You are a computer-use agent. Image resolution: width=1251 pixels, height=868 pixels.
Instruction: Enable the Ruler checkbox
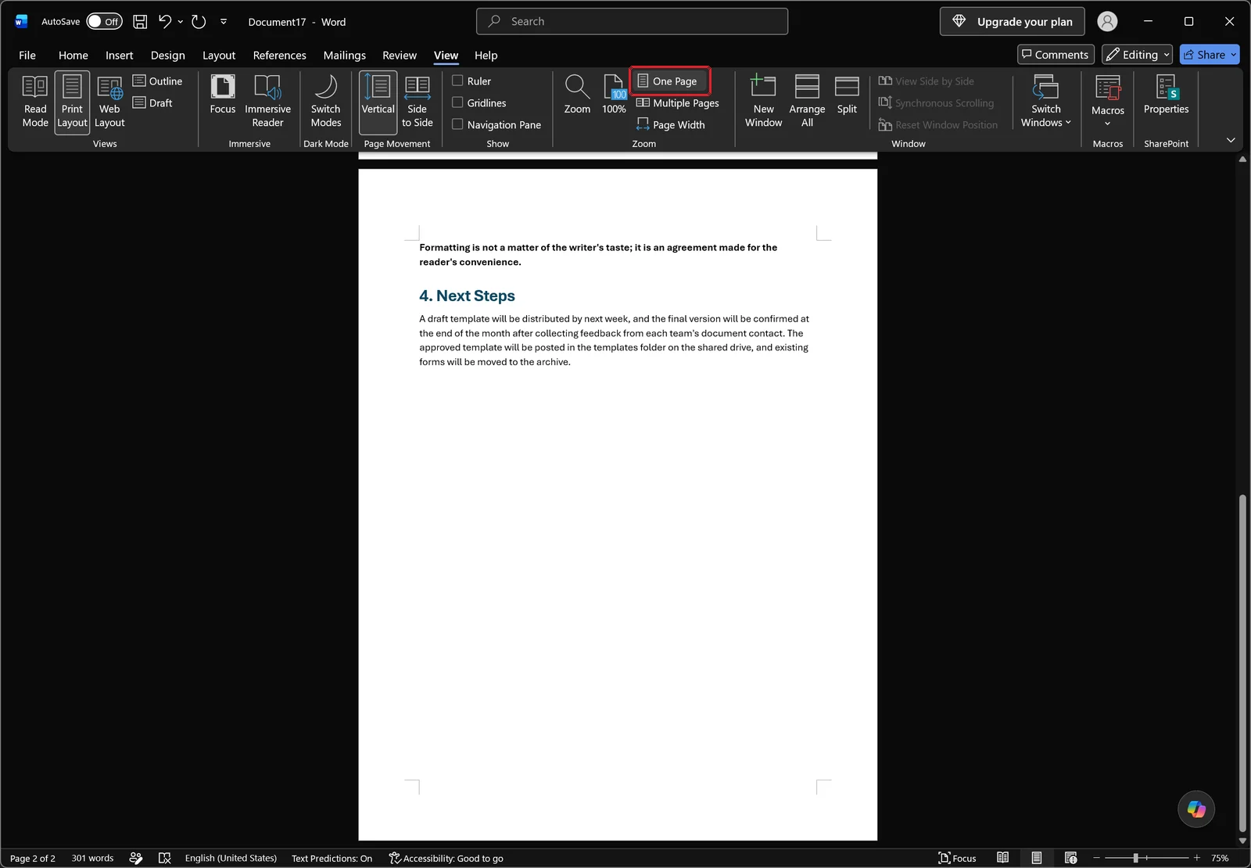click(457, 81)
